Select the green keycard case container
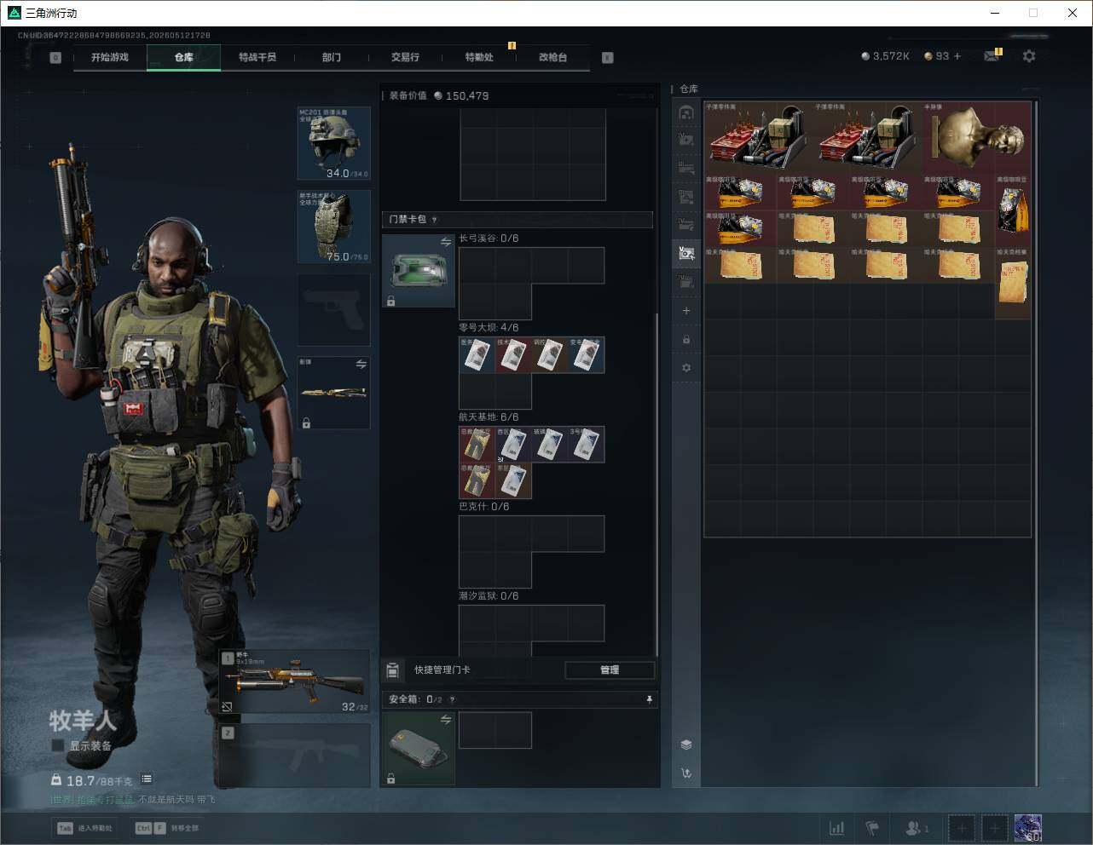The height and width of the screenshot is (845, 1093). pos(418,271)
